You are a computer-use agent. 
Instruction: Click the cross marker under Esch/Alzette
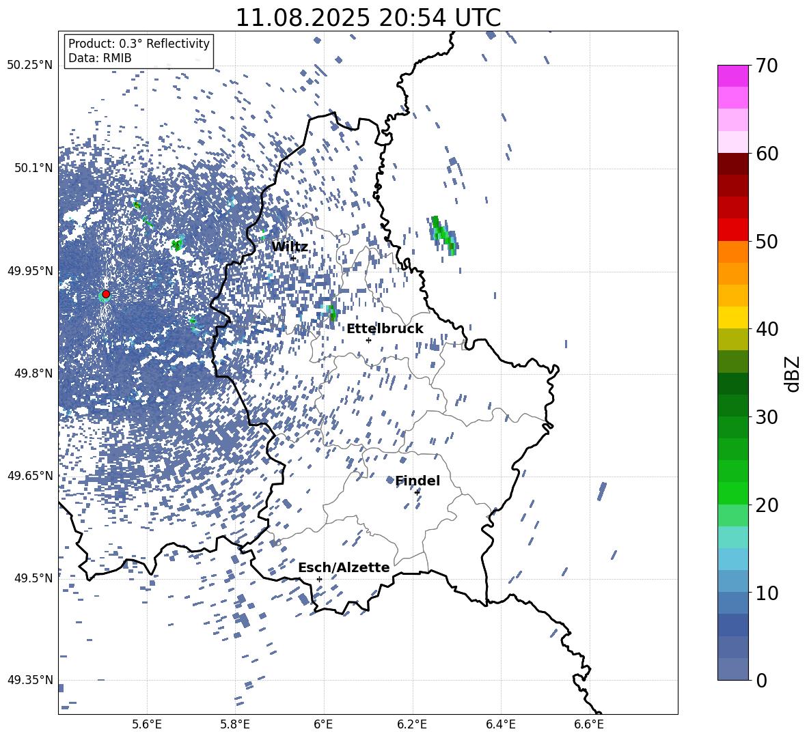319,579
